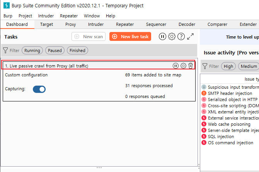Click the red icon beside Web cache poisoning
259x172 pixels.
[204, 124]
